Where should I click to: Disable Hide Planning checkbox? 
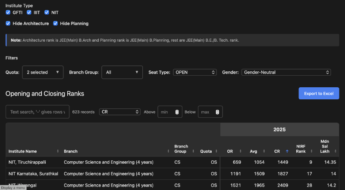click(x=56, y=23)
